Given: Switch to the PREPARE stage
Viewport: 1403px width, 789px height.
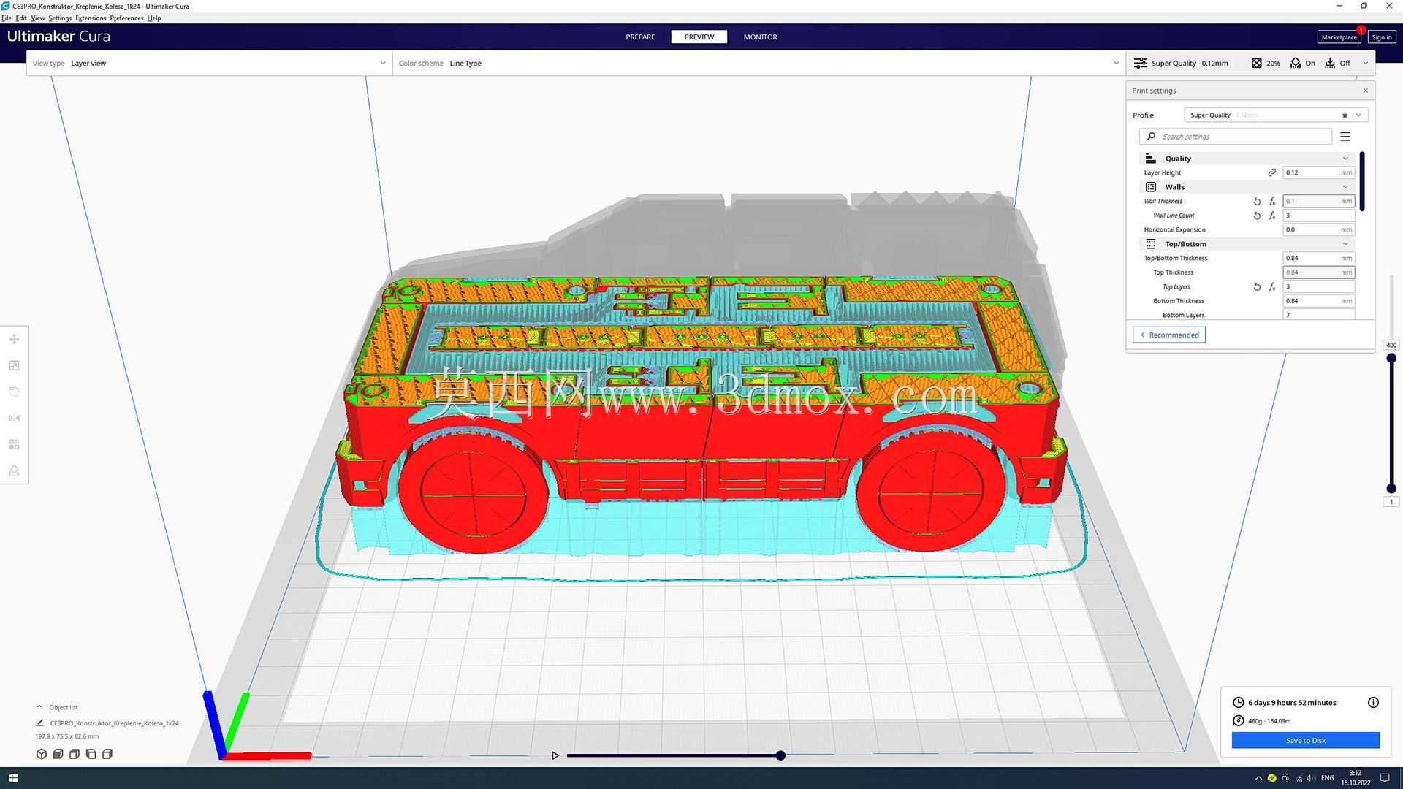Looking at the screenshot, I should [640, 37].
